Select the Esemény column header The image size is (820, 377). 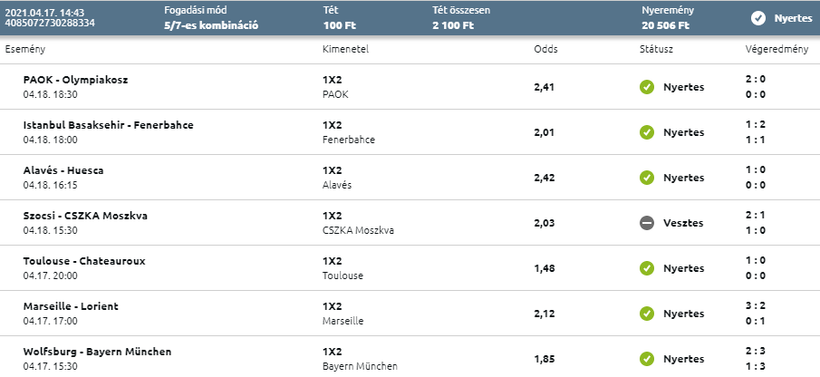(x=25, y=48)
